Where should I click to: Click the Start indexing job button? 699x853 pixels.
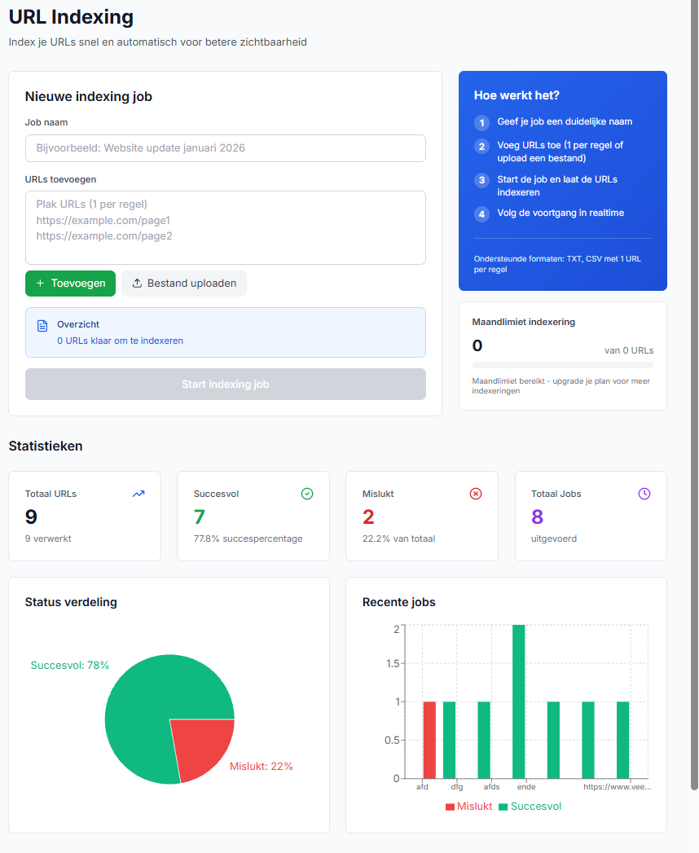click(225, 384)
